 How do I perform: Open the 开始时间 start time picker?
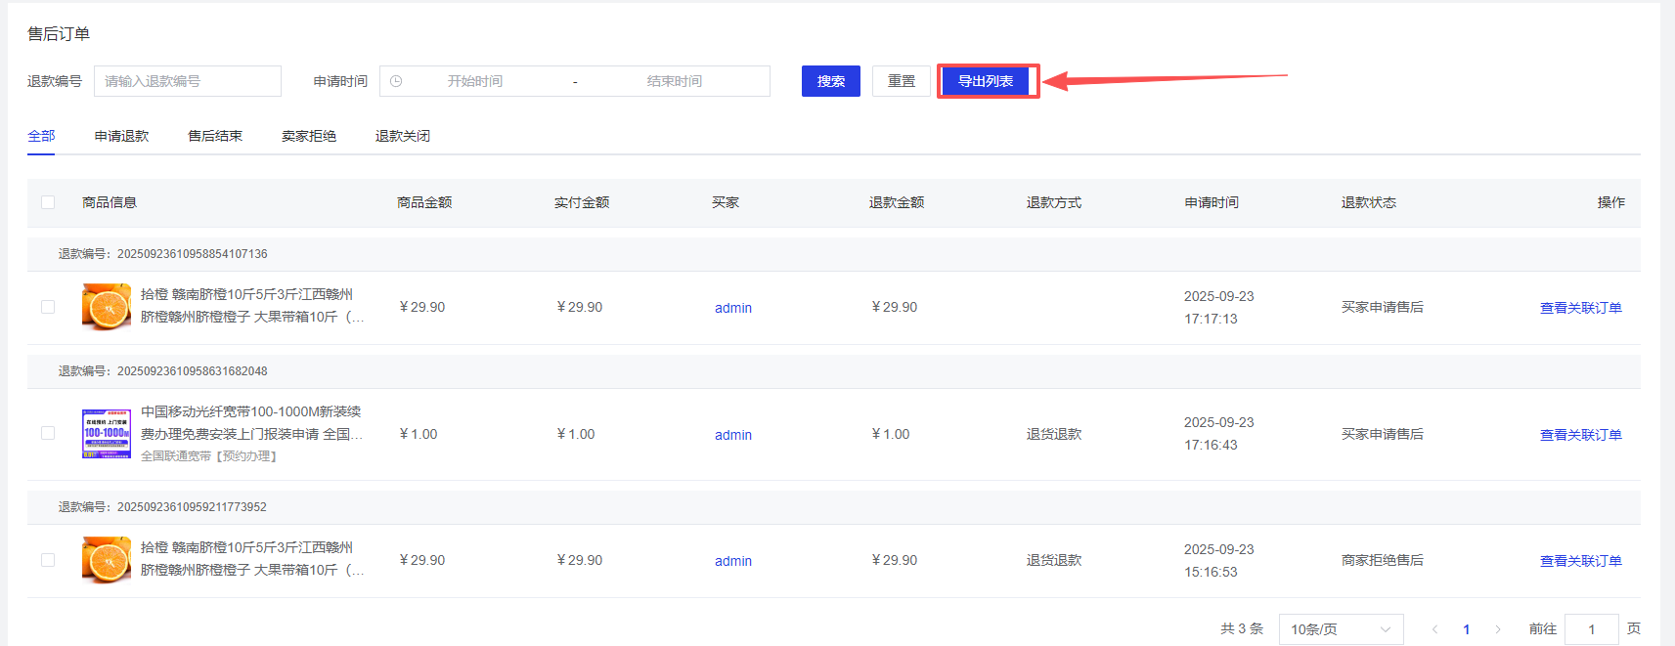point(475,81)
